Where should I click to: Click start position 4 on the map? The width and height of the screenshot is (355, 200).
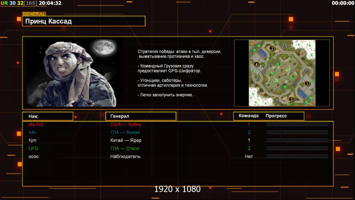[256, 64]
